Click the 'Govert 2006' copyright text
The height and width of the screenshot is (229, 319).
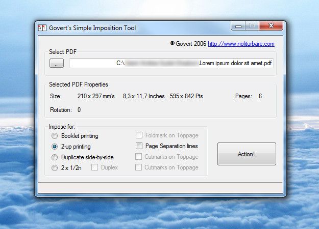[188, 44]
